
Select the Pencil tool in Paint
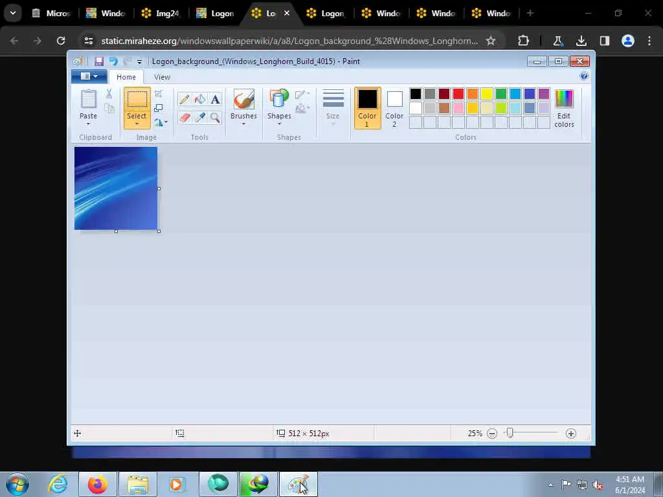tap(184, 99)
